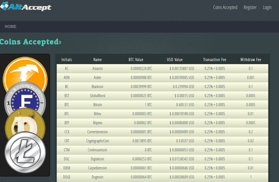Select the Cornerstonecoin name cell

pyautogui.click(x=97, y=132)
